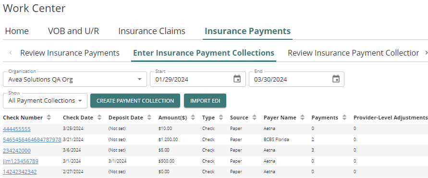Sort by Type column arrows
The image size is (428, 178).
pos(221,118)
